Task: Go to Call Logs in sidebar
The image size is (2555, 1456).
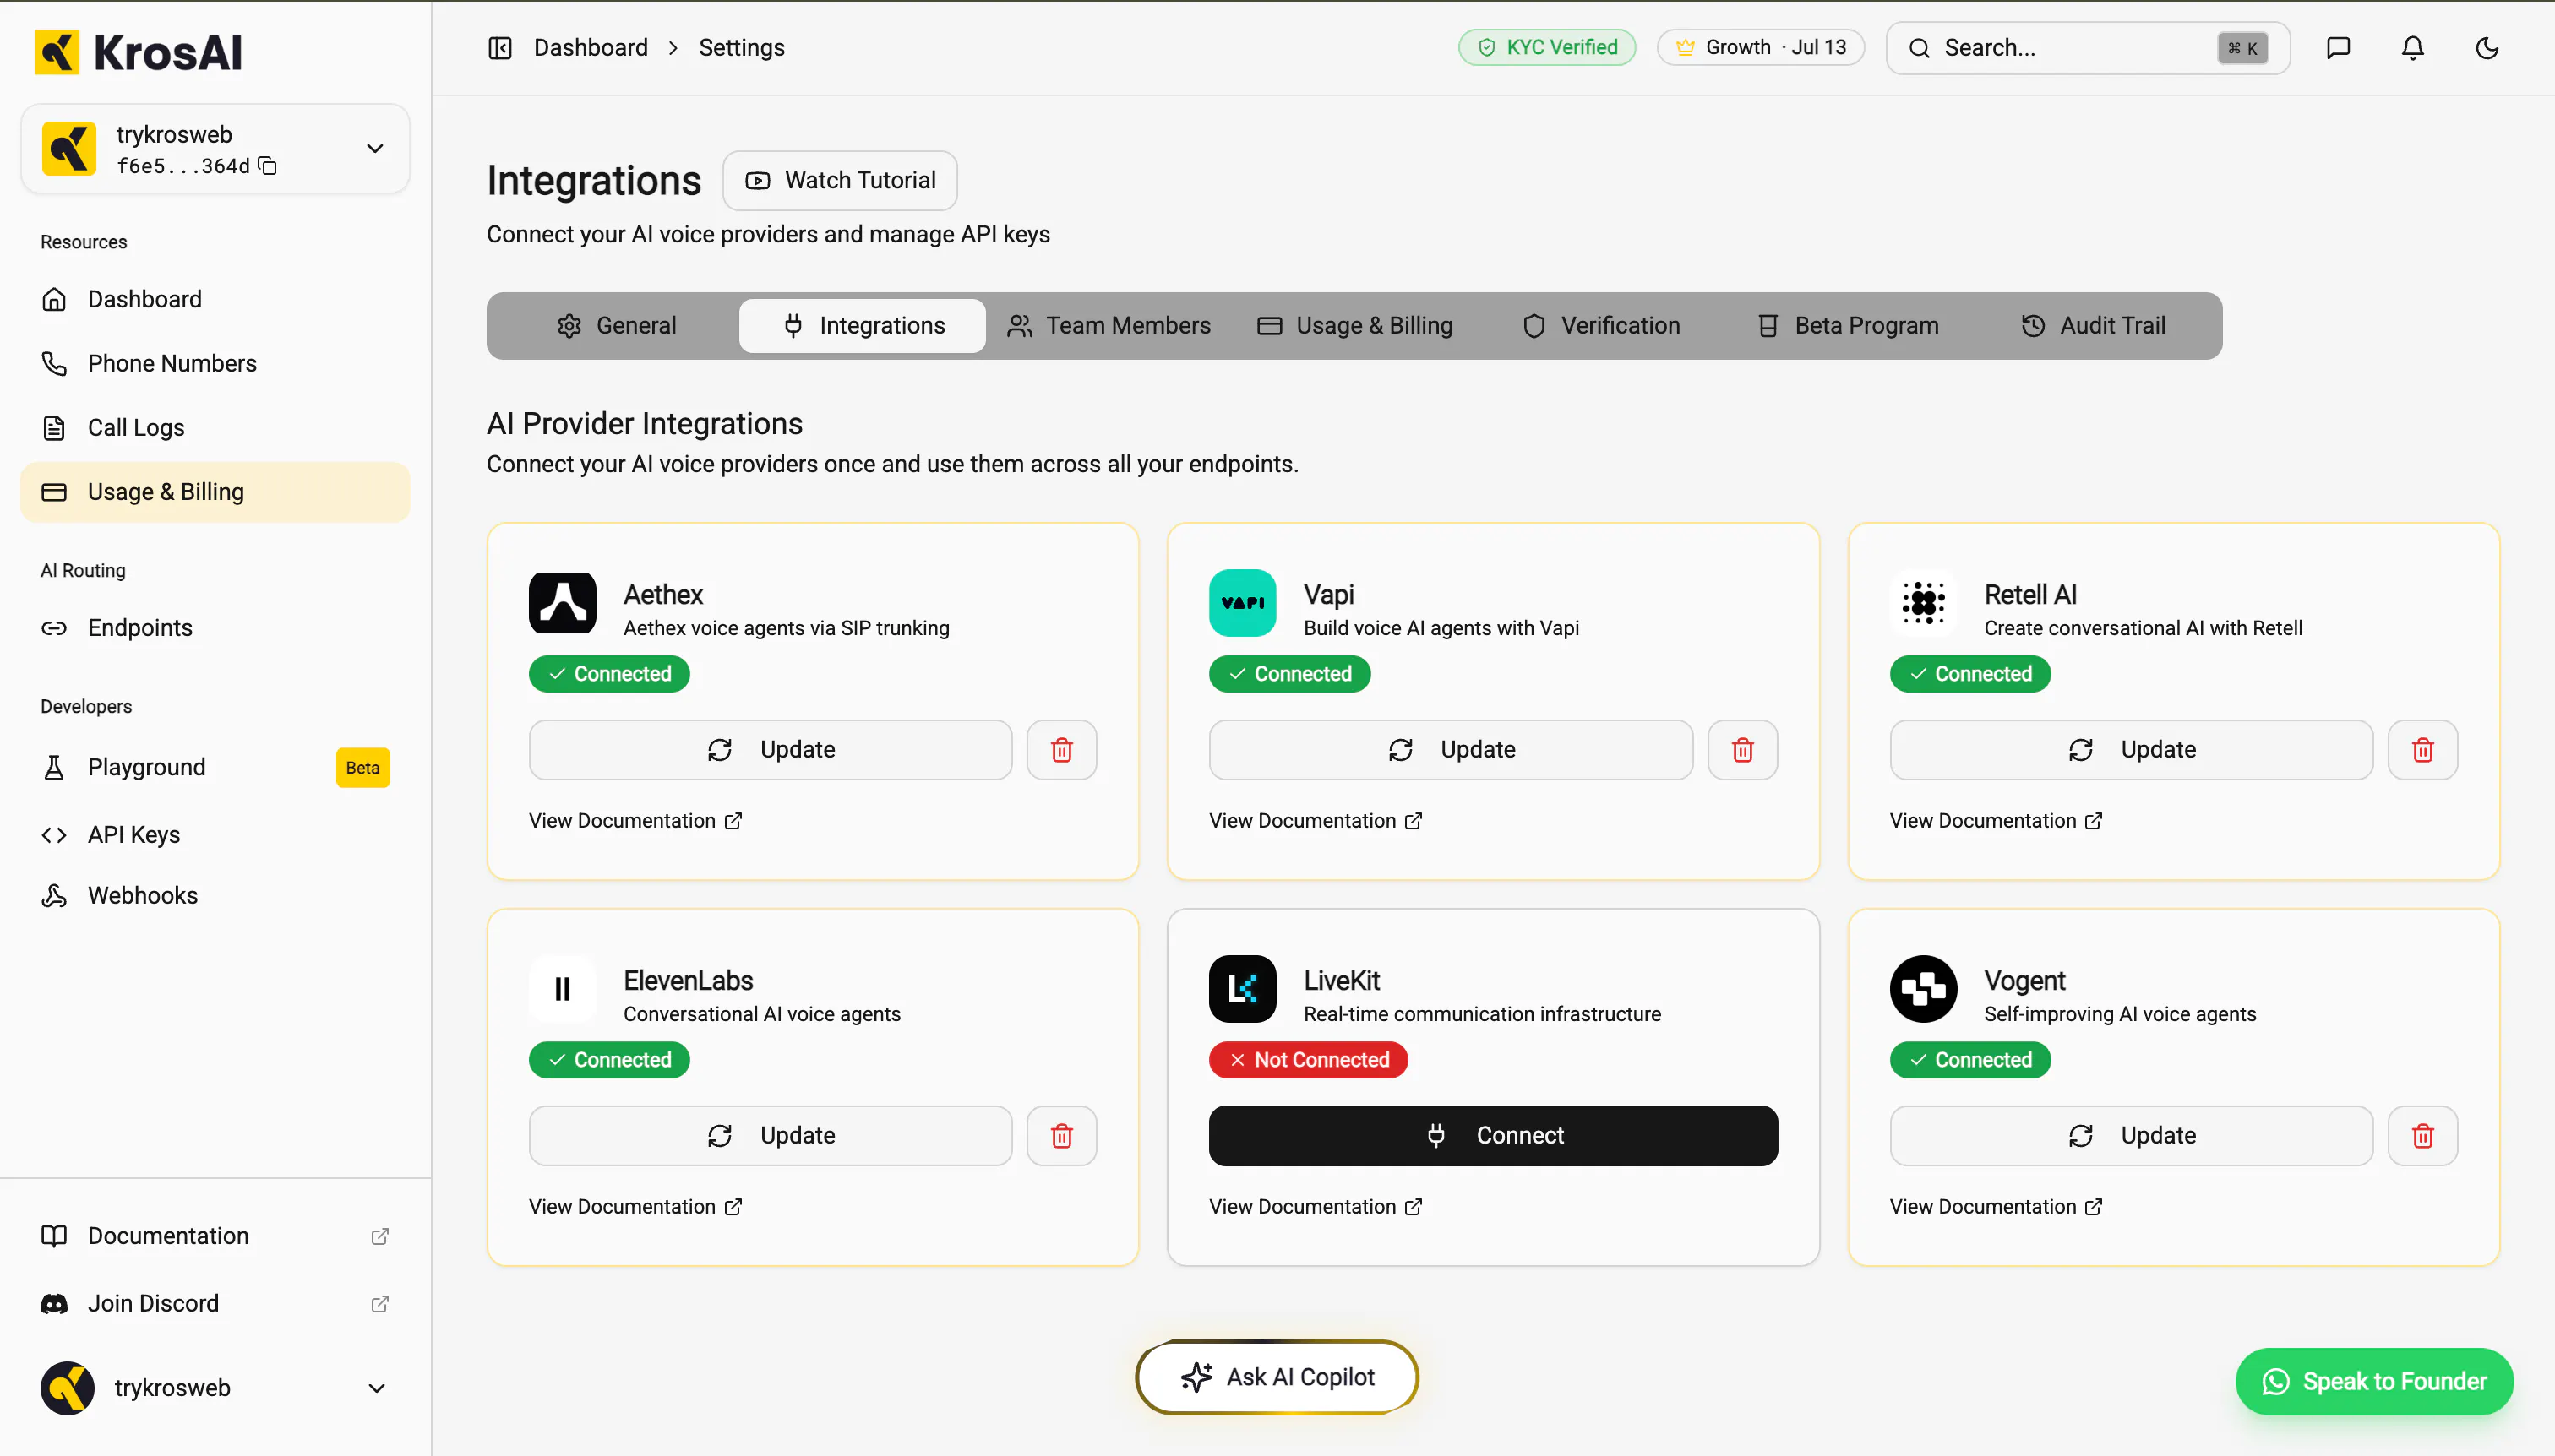Action: [215, 427]
